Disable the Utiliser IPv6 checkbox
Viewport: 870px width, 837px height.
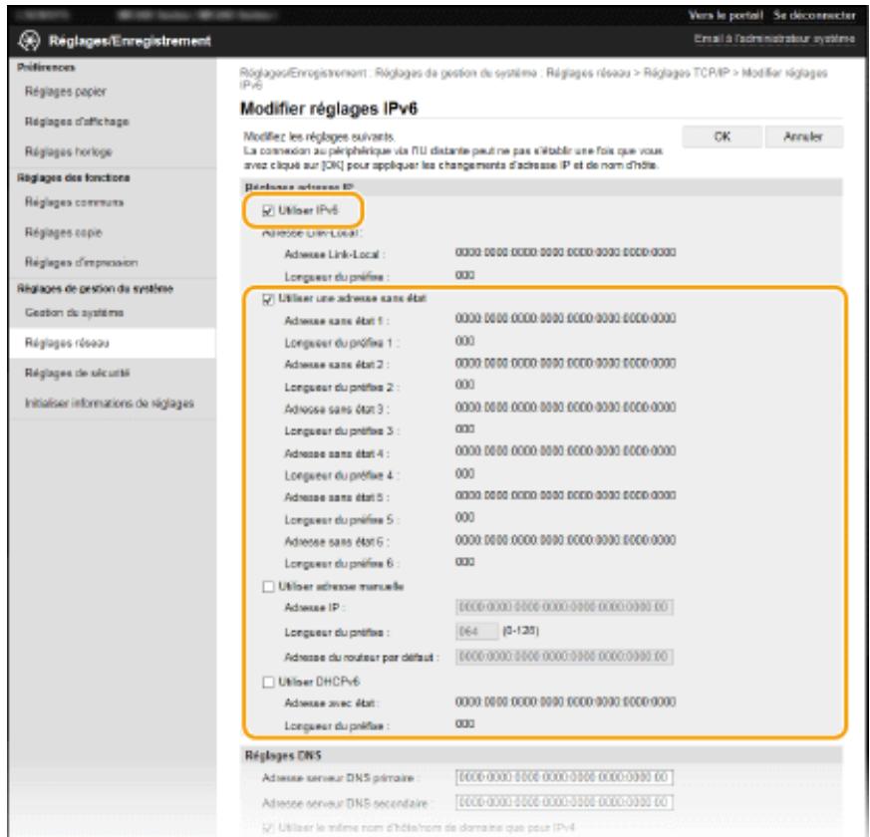[x=268, y=211]
